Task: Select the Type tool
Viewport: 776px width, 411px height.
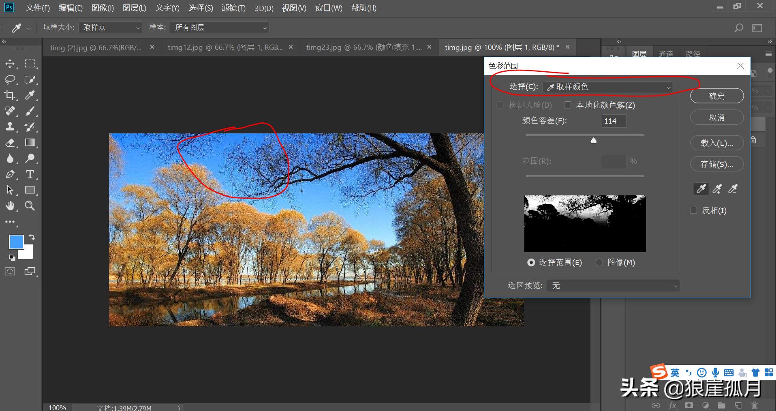Action: (x=30, y=174)
